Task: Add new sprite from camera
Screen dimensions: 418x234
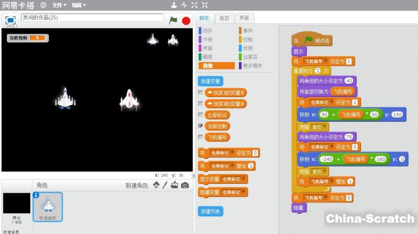Action: [184, 185]
